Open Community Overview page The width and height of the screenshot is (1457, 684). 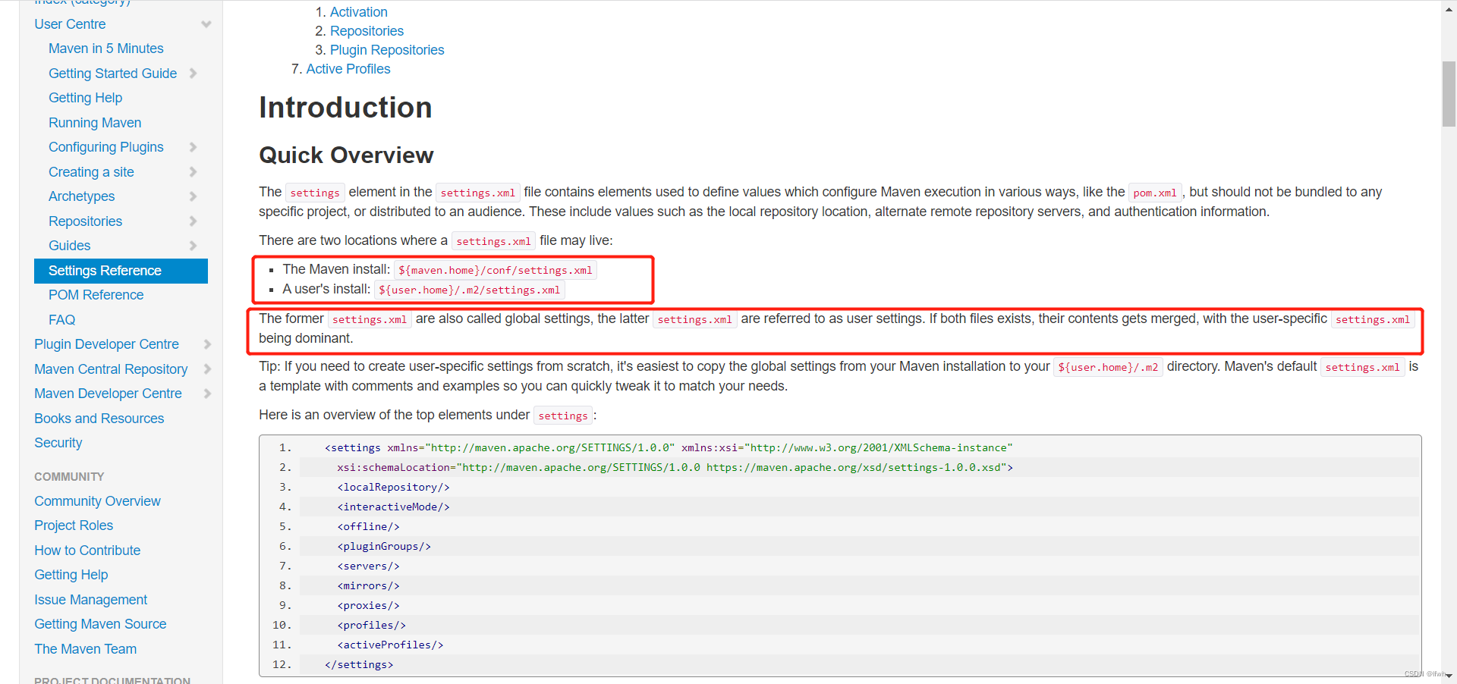click(97, 501)
